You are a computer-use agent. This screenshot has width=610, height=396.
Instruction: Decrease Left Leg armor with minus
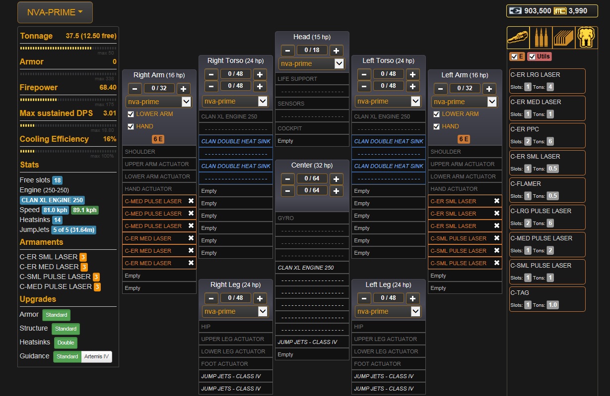pos(364,298)
